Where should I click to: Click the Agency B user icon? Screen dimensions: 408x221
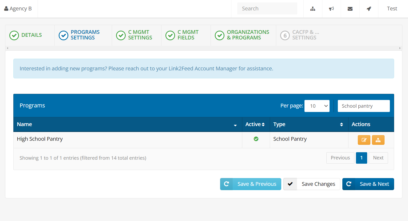coord(6,9)
